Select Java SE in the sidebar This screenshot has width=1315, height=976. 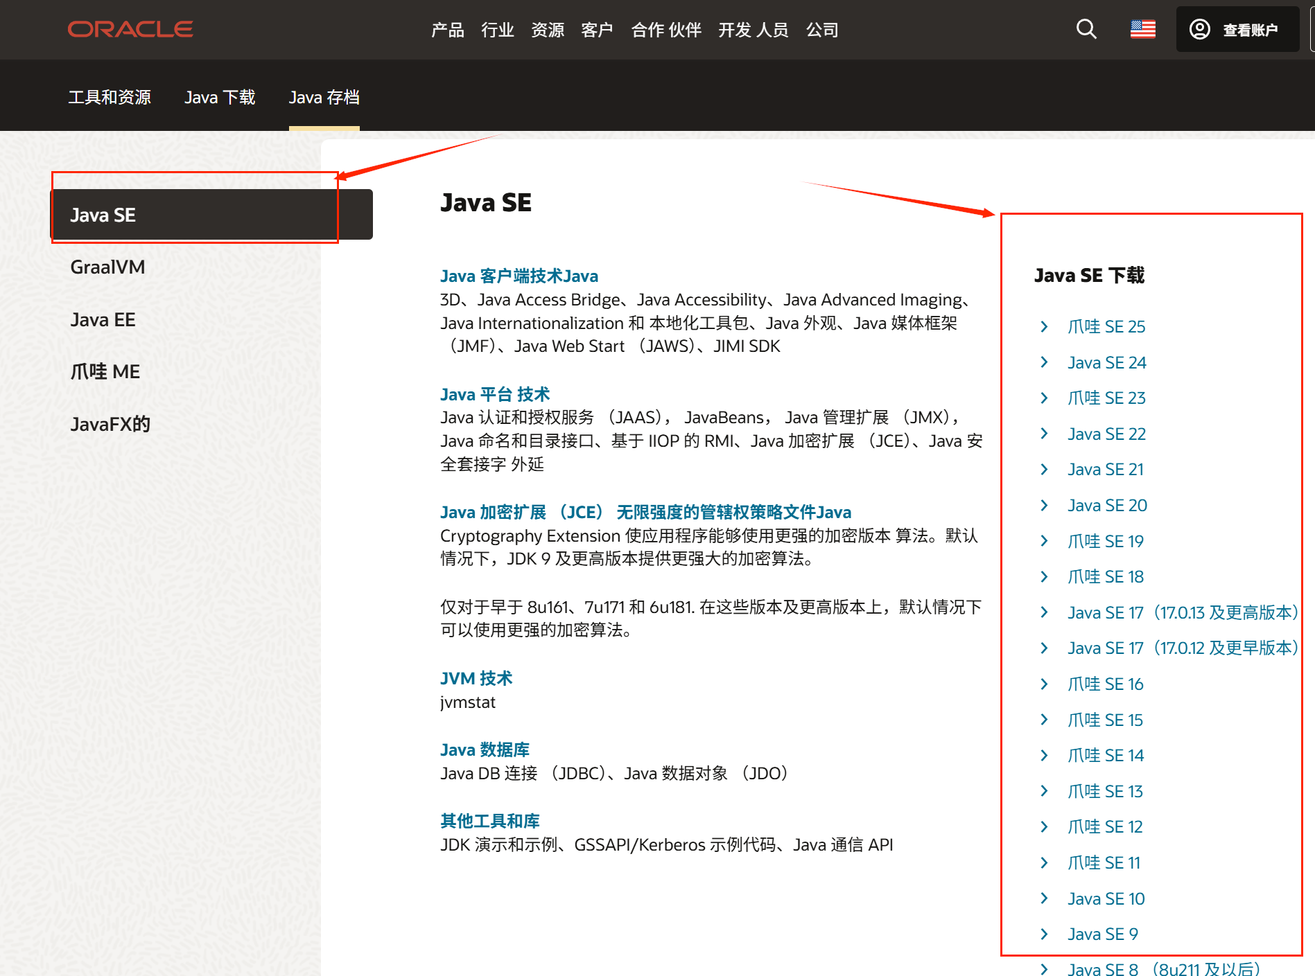click(x=103, y=215)
